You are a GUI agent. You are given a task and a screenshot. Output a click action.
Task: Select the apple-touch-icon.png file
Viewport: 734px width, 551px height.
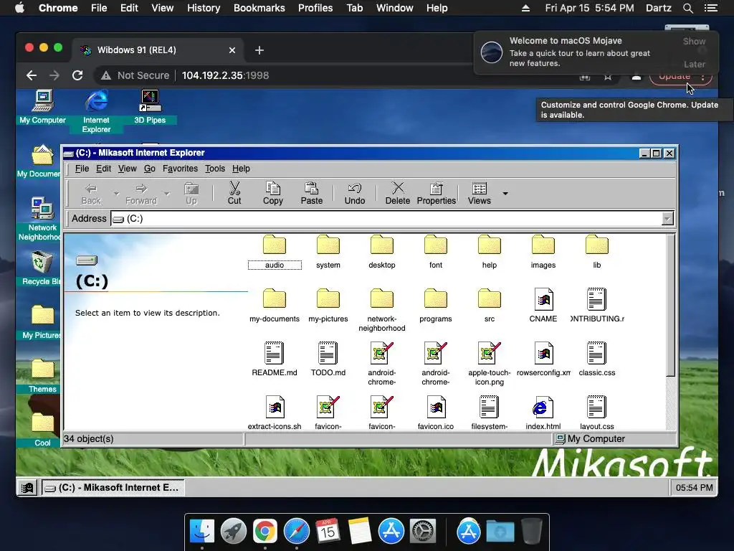(x=490, y=364)
